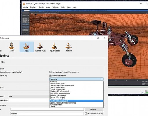Open the View menu
148x116 pixels.
69,7
